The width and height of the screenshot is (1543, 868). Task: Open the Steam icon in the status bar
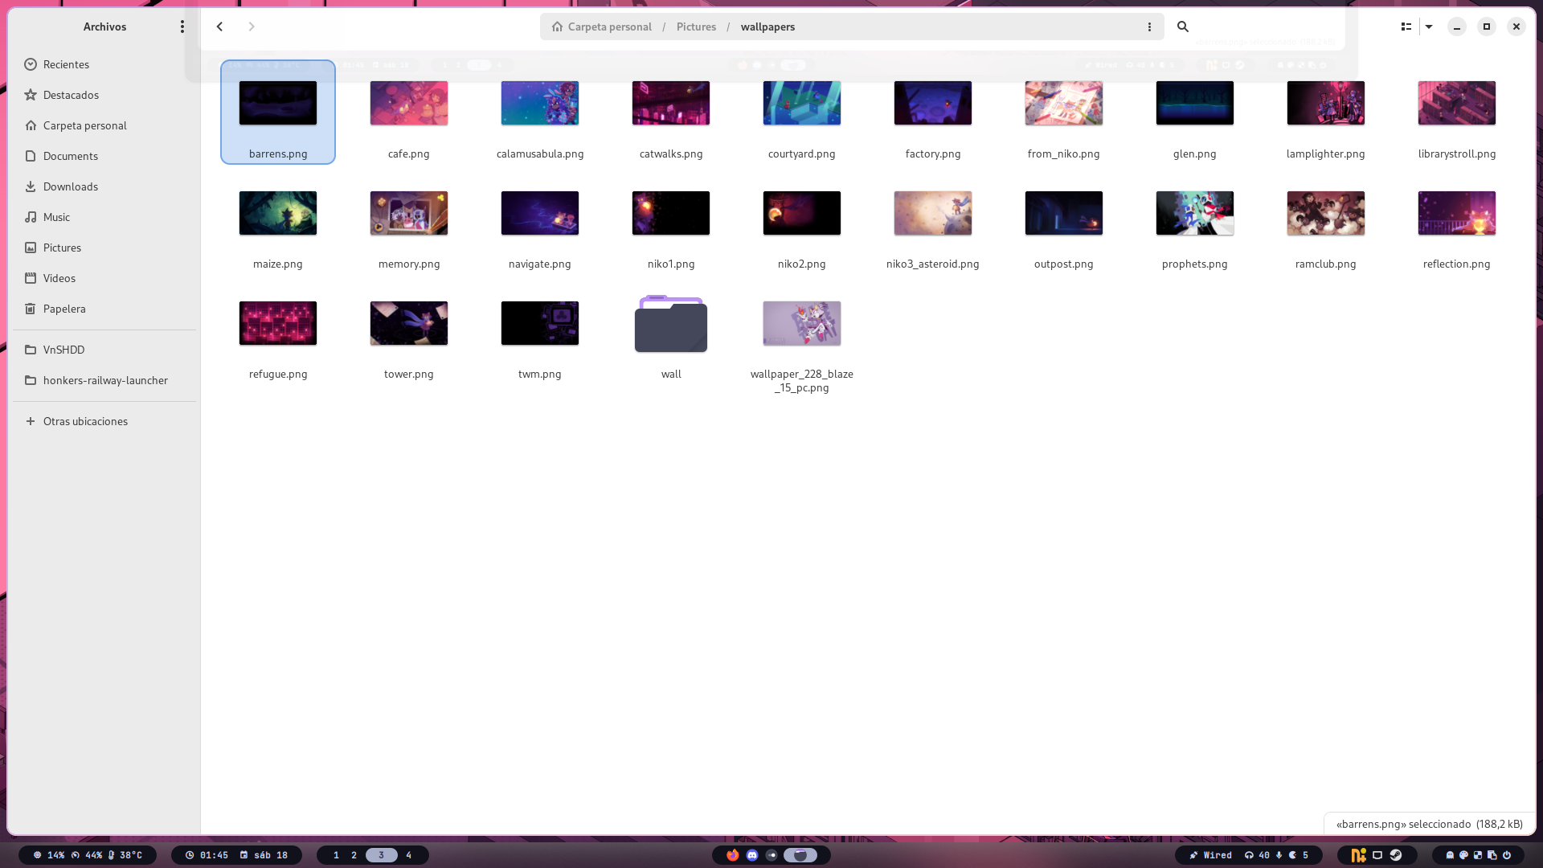pyautogui.click(x=1396, y=855)
